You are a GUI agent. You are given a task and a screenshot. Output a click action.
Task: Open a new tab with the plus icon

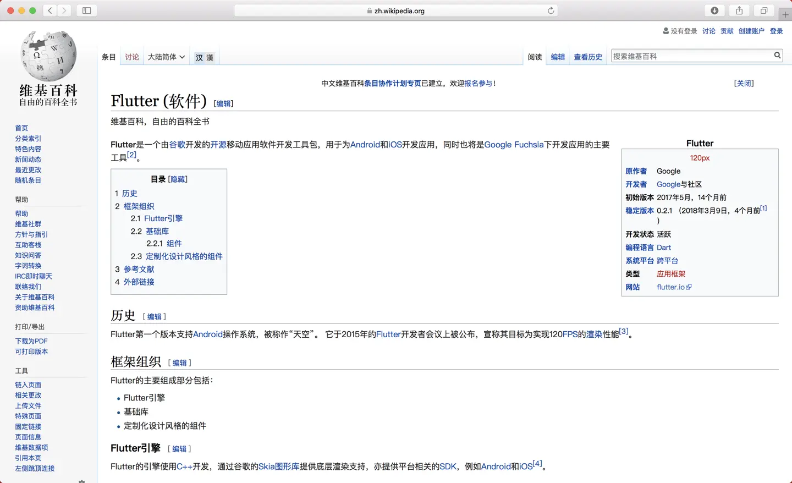[x=785, y=14]
